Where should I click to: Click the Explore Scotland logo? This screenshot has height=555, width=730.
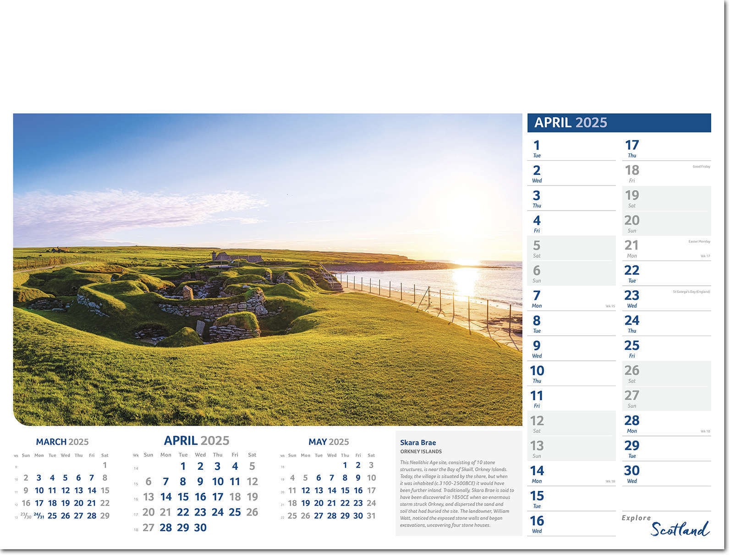(x=666, y=526)
